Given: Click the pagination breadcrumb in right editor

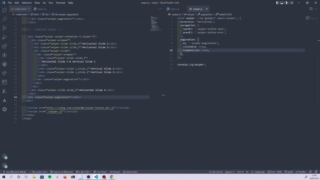Looking at the screenshot, I should tap(205, 14).
